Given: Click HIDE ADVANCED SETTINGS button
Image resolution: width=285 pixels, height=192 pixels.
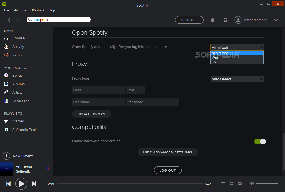Looking at the screenshot, I should click(168, 152).
